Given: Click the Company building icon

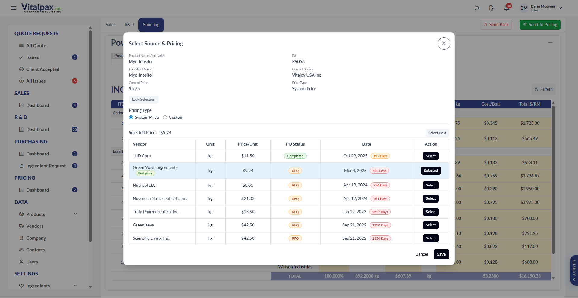Looking at the screenshot, I should coord(21,238).
